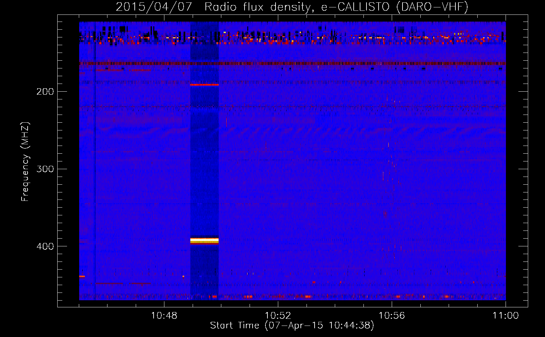Click the 'Start Time (07-Apr-15 10:44:38)' label
The width and height of the screenshot is (545, 337).
coord(292,326)
